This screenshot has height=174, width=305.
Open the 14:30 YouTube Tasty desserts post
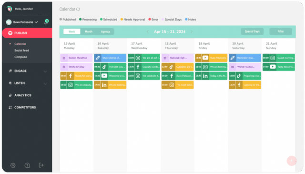click(279, 67)
